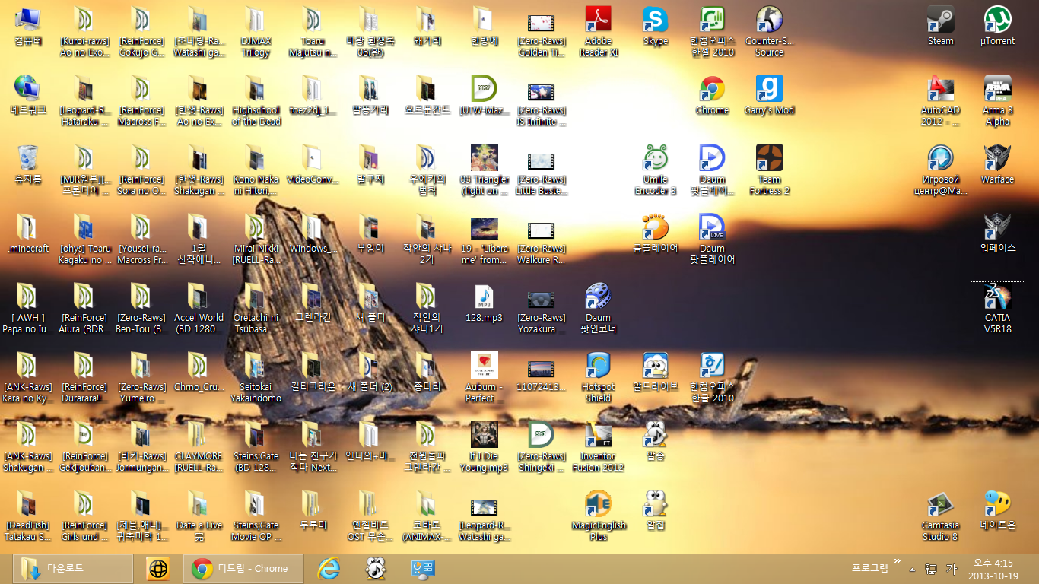Image resolution: width=1039 pixels, height=584 pixels.
Task: Launch Team Fortress 2
Action: 769,160
